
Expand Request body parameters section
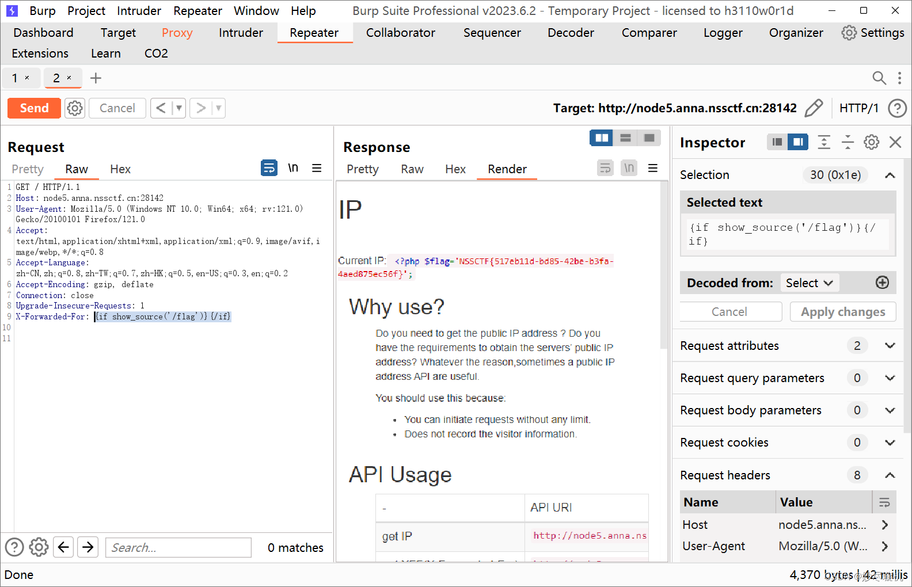pyautogui.click(x=890, y=410)
